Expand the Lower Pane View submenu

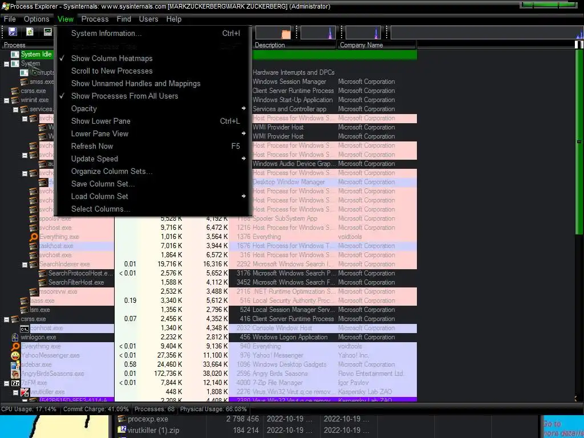point(152,133)
